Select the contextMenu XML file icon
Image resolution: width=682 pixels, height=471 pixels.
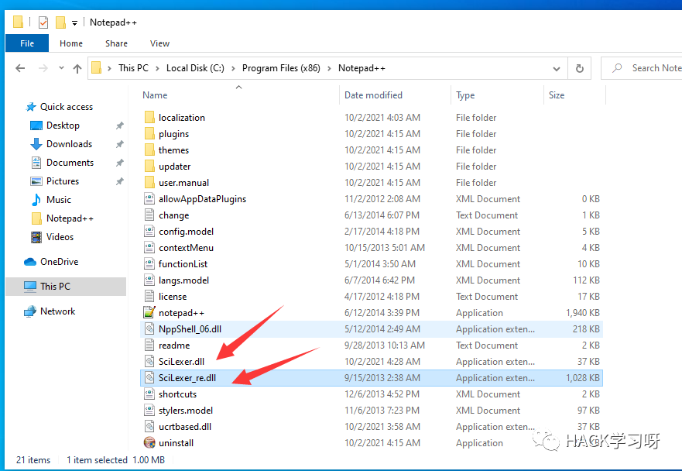pyautogui.click(x=149, y=248)
